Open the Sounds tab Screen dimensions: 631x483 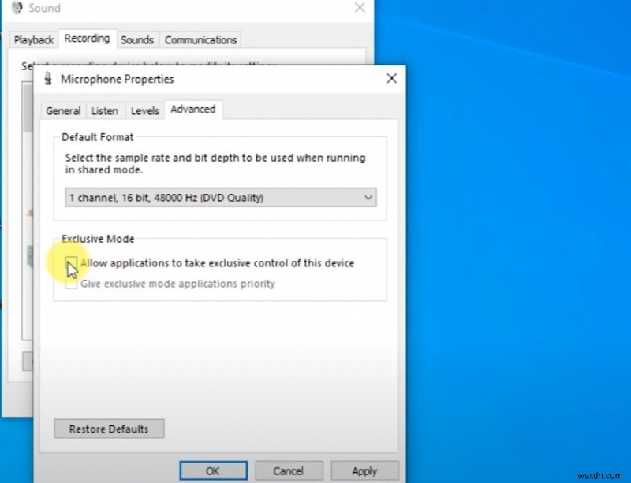(137, 39)
